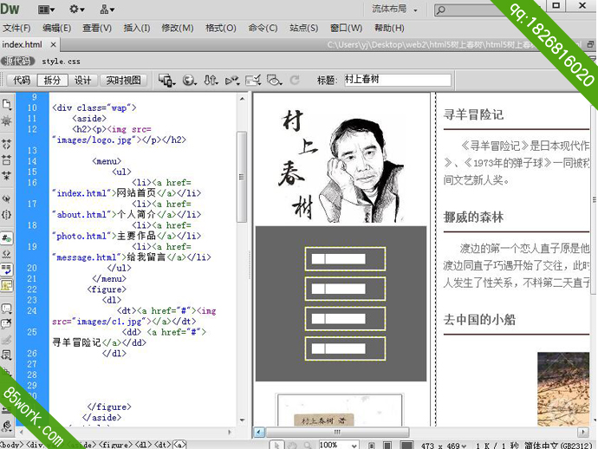Select the 源代码 related file button
Screen dimensions: 598x449
[x=17, y=61]
